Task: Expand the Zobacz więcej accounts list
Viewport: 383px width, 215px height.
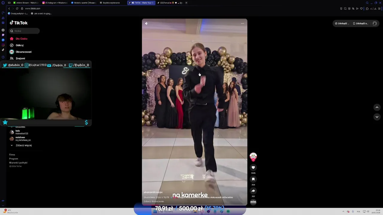Action: [21, 145]
